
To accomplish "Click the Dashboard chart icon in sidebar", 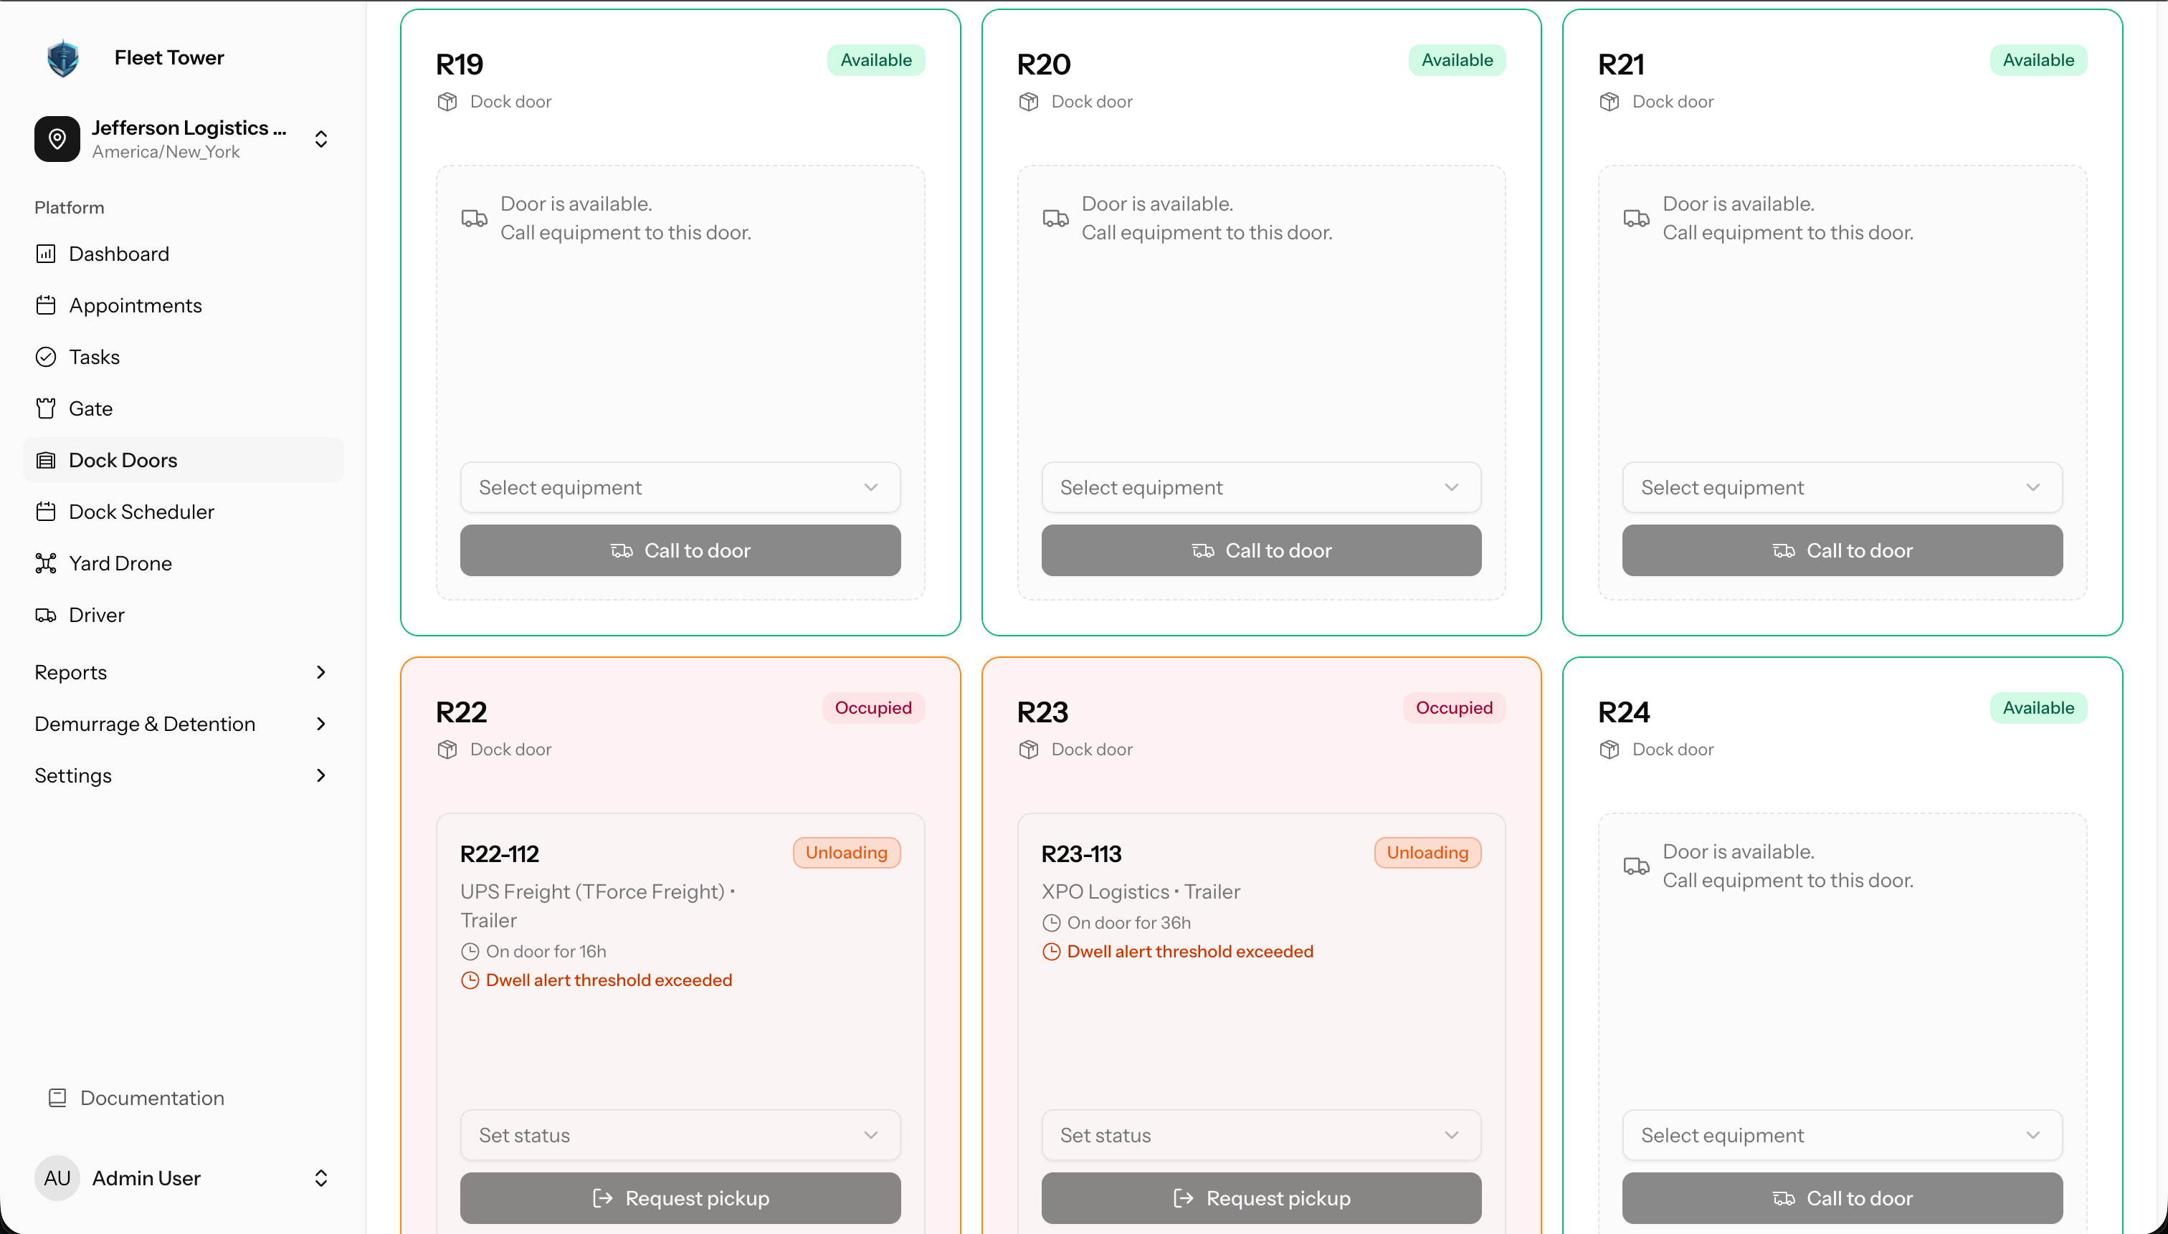I will coord(46,254).
